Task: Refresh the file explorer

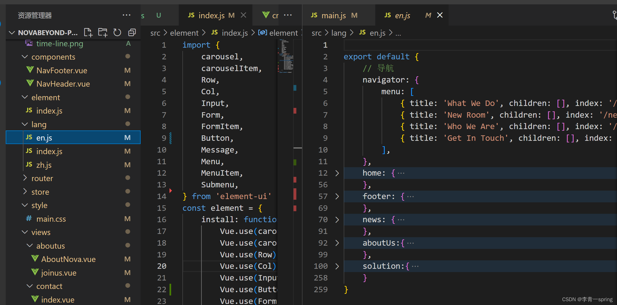Action: click(x=117, y=32)
